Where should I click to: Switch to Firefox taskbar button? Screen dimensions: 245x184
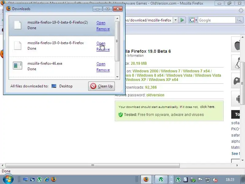pos(146,179)
